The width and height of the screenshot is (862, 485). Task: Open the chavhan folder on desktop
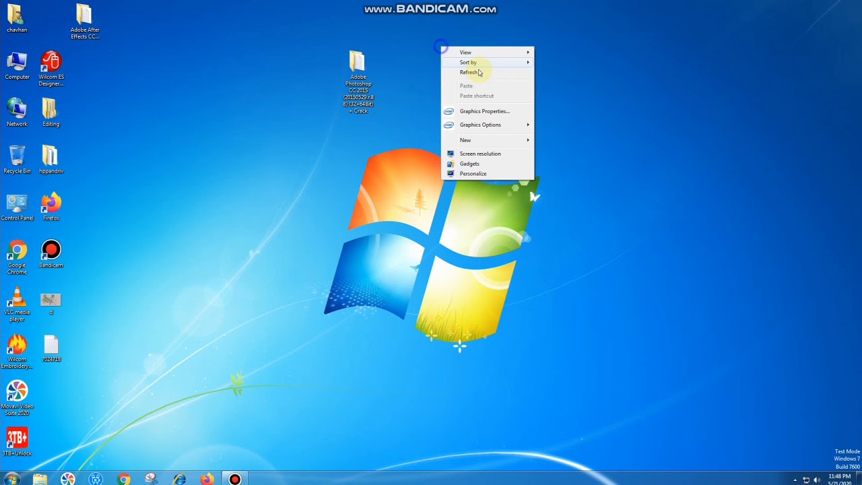pos(17,18)
